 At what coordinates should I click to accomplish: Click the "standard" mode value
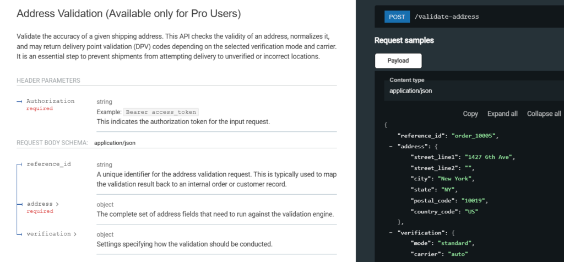click(x=454, y=243)
